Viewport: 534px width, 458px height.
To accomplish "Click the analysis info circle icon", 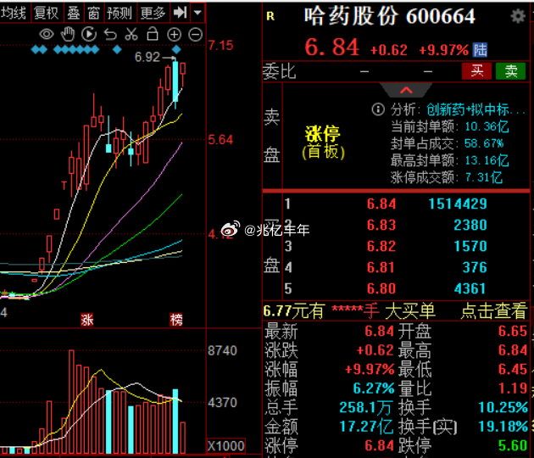I will [x=378, y=109].
